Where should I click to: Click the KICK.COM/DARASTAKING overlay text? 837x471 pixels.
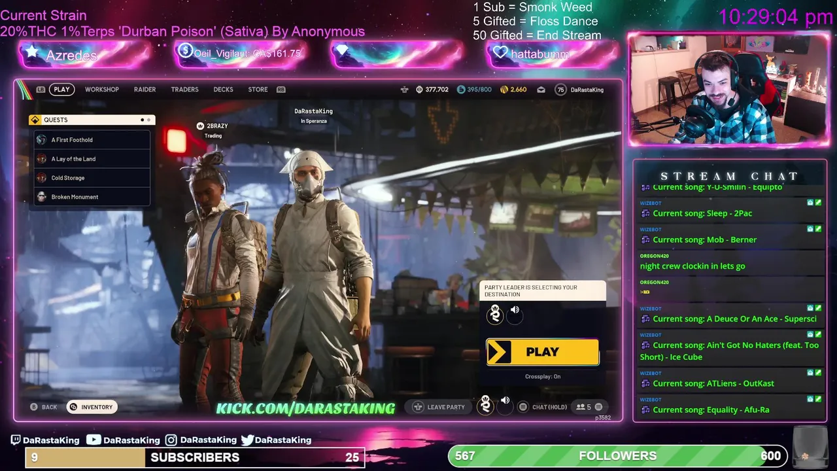pyautogui.click(x=306, y=408)
